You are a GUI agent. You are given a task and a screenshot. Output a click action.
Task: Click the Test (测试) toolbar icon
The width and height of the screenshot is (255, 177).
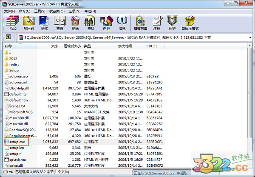44,21
